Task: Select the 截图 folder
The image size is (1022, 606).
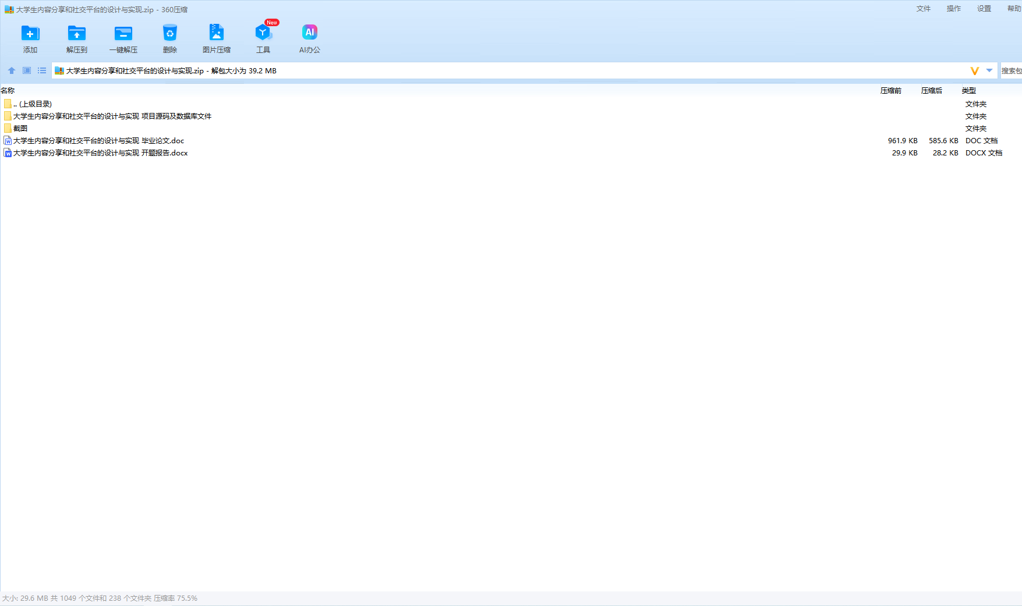Action: click(511, 129)
